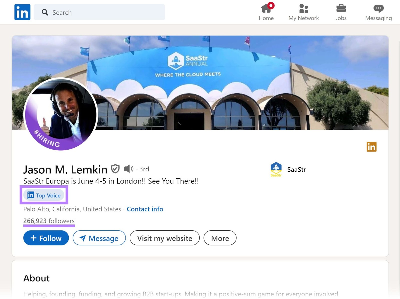View the 266,923 followers list

(x=49, y=221)
